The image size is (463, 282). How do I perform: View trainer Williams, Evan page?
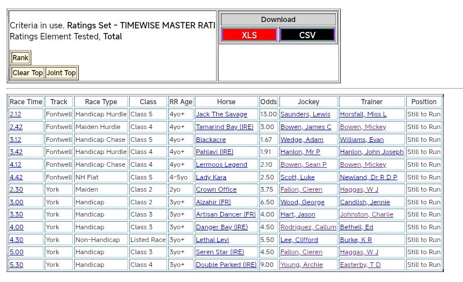[362, 140]
